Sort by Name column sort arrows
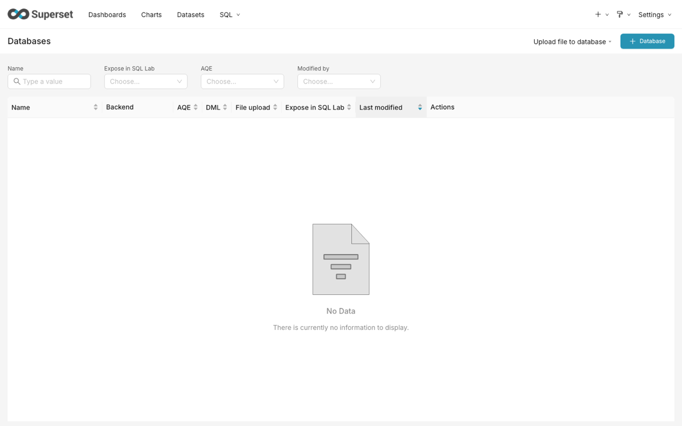 tap(95, 107)
